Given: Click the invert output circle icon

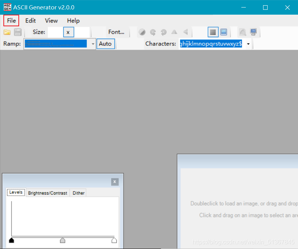Looking at the screenshot, I should click(142, 32).
